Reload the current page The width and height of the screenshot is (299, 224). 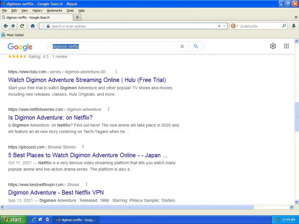coord(22,26)
